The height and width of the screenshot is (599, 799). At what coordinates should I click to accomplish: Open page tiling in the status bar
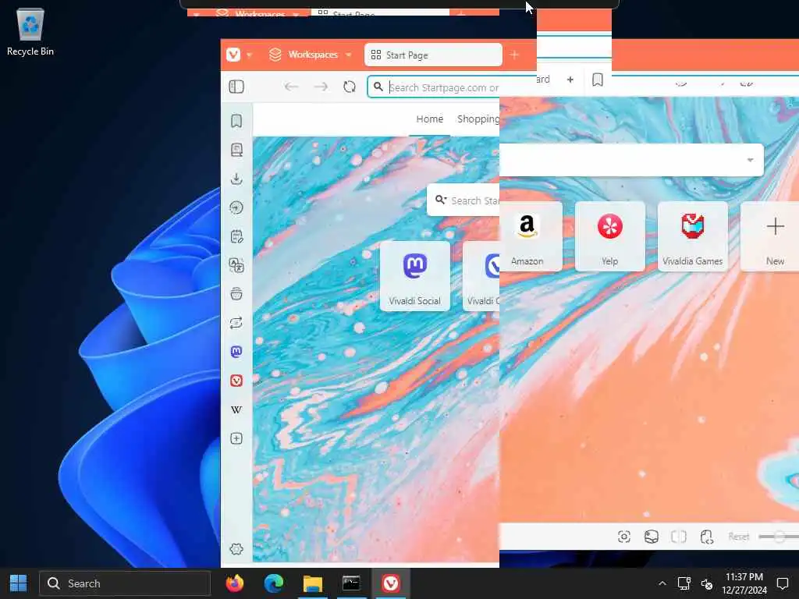[x=679, y=537]
